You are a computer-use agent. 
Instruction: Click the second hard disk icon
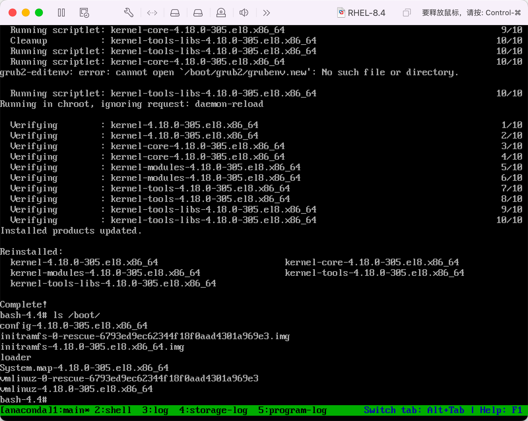(x=198, y=13)
